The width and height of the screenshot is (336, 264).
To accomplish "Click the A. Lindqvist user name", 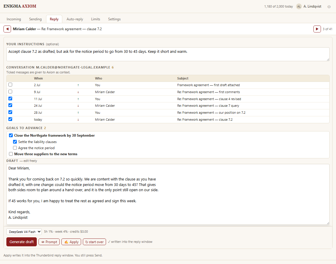I will click(x=313, y=6).
